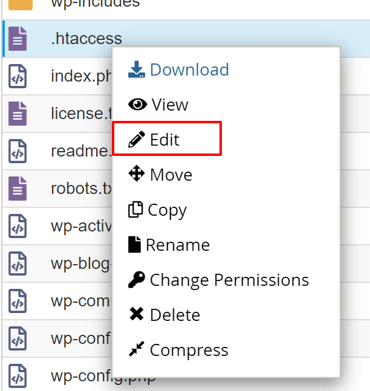Pick Change Permissions in context menu
This screenshot has height=391, width=370.
pyautogui.click(x=229, y=280)
